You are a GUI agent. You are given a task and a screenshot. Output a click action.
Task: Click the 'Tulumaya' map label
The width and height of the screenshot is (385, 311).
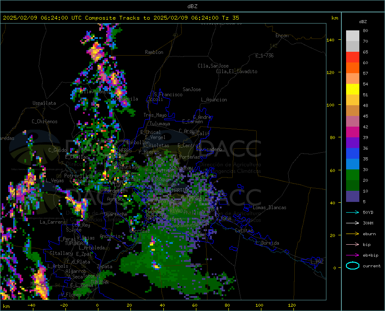[160, 124]
